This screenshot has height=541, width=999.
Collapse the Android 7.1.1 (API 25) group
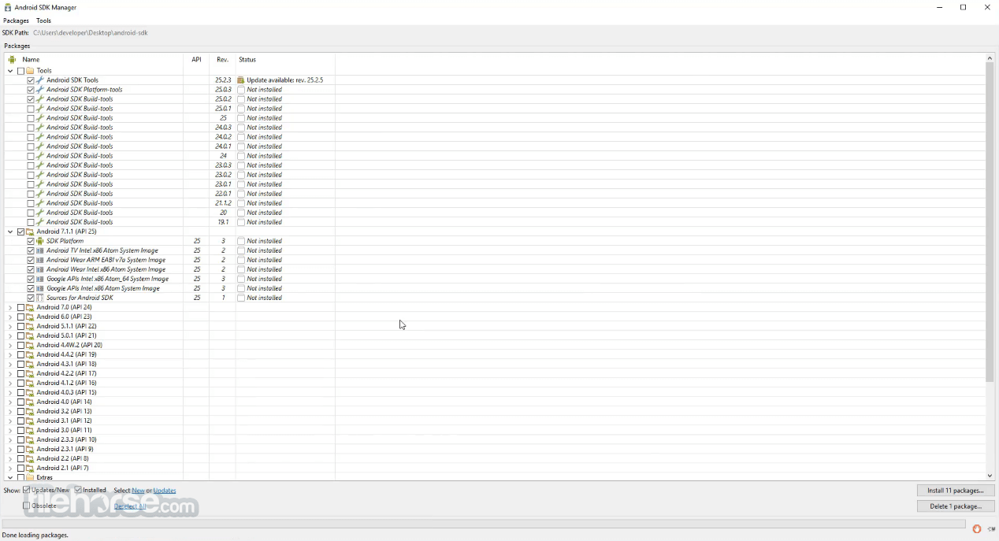tap(10, 232)
